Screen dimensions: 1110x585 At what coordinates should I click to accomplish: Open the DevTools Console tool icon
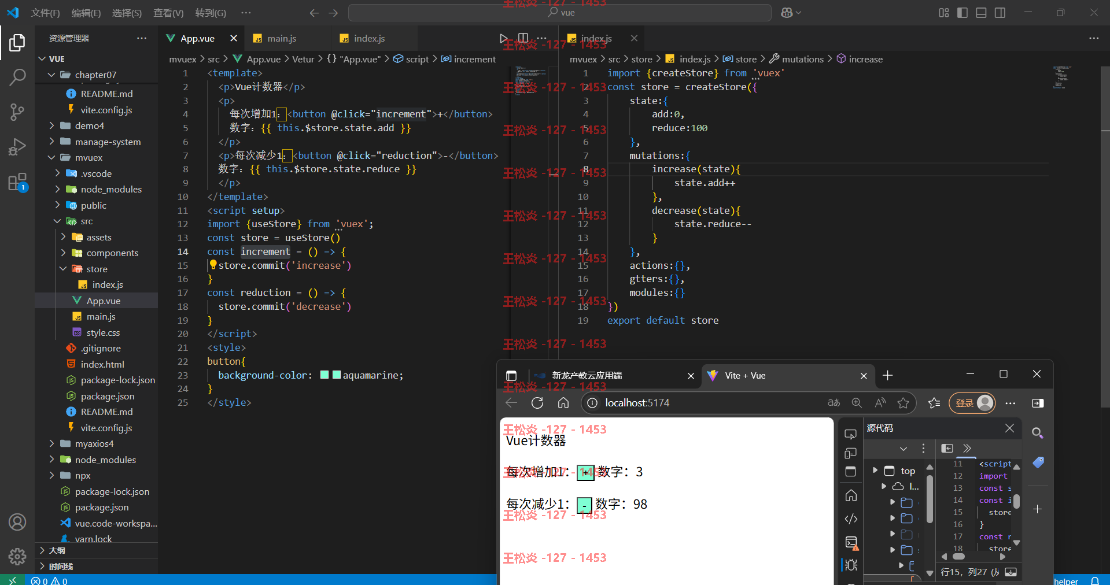[851, 542]
